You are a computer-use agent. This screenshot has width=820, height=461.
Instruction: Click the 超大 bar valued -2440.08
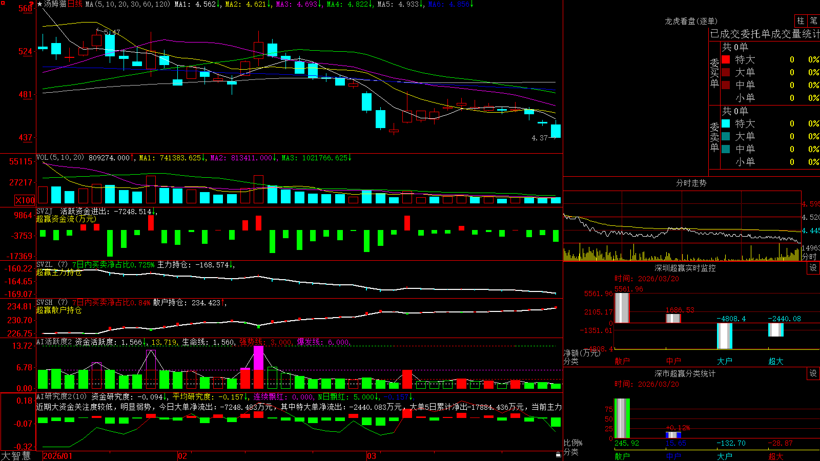[775, 330]
